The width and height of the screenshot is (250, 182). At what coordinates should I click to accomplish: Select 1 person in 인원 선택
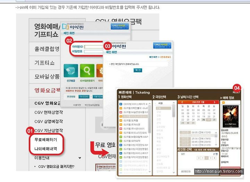[x=203, y=158]
